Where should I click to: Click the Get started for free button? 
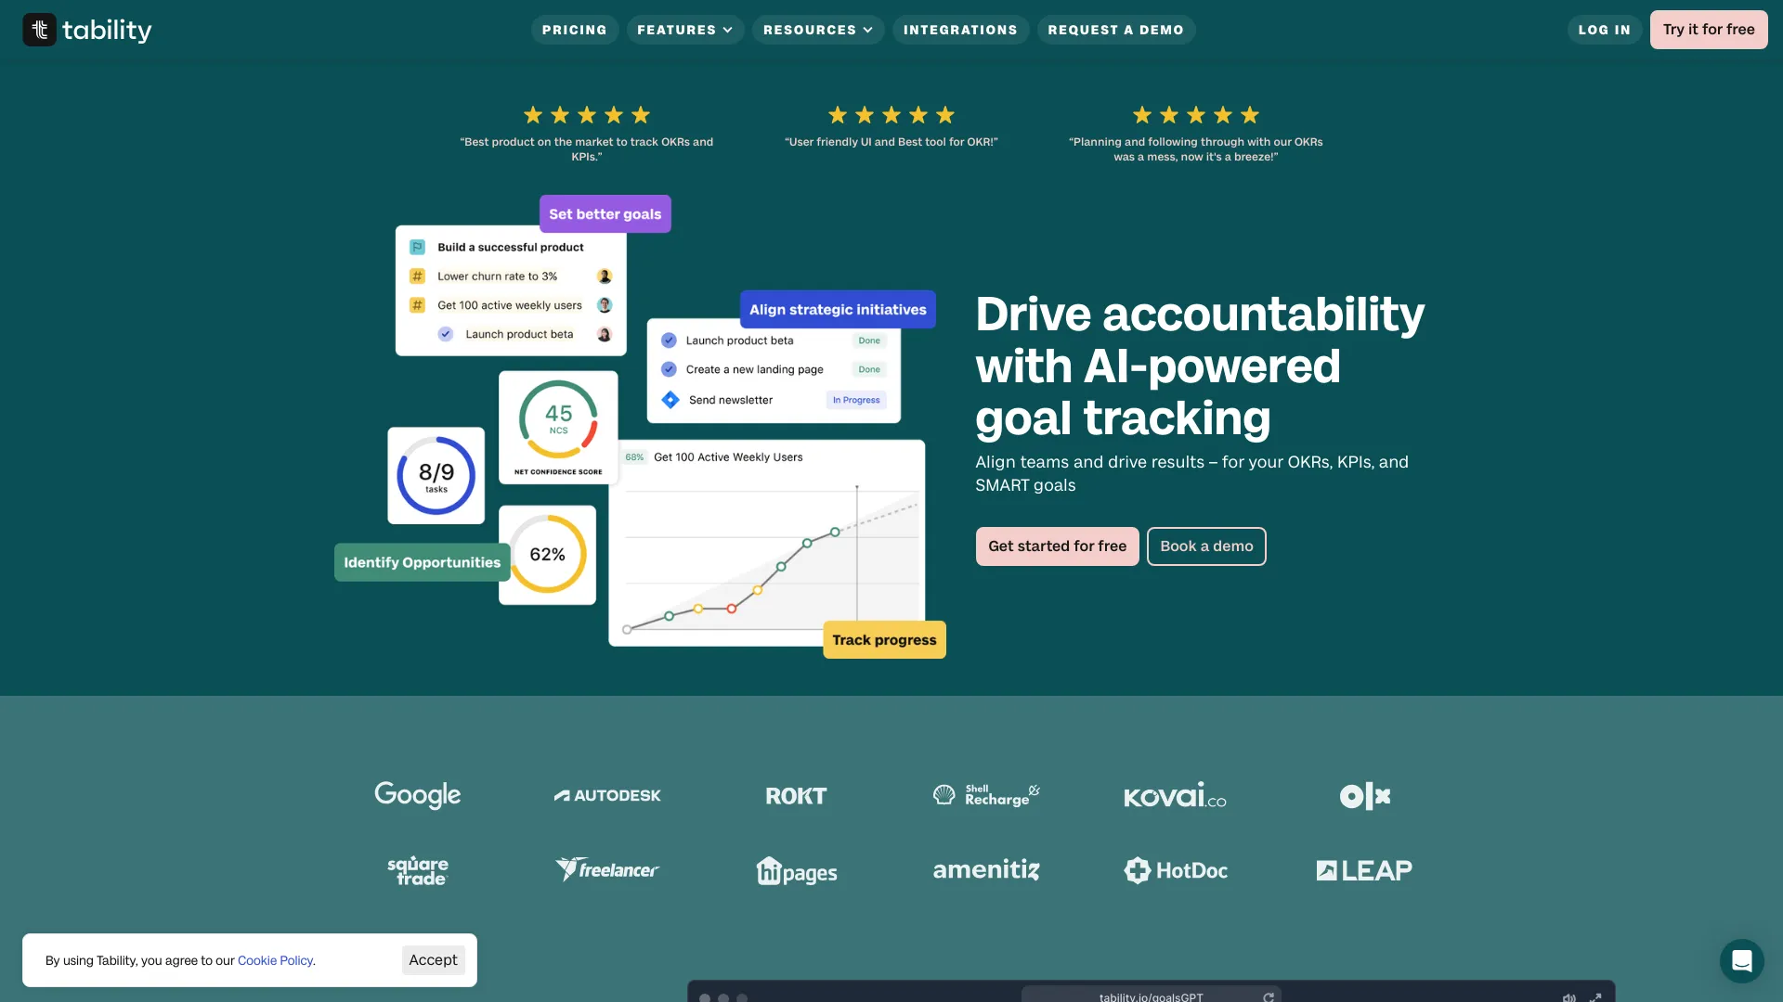point(1056,546)
